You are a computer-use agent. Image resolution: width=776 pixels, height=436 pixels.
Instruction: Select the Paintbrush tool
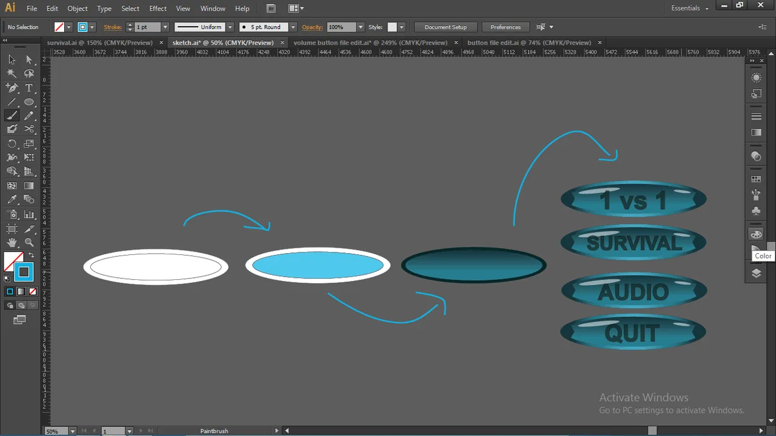click(12, 116)
